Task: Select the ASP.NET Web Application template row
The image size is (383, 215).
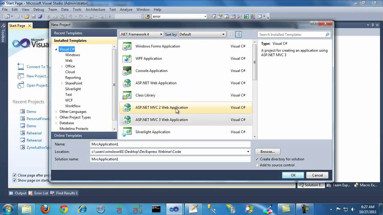Action: [186, 83]
